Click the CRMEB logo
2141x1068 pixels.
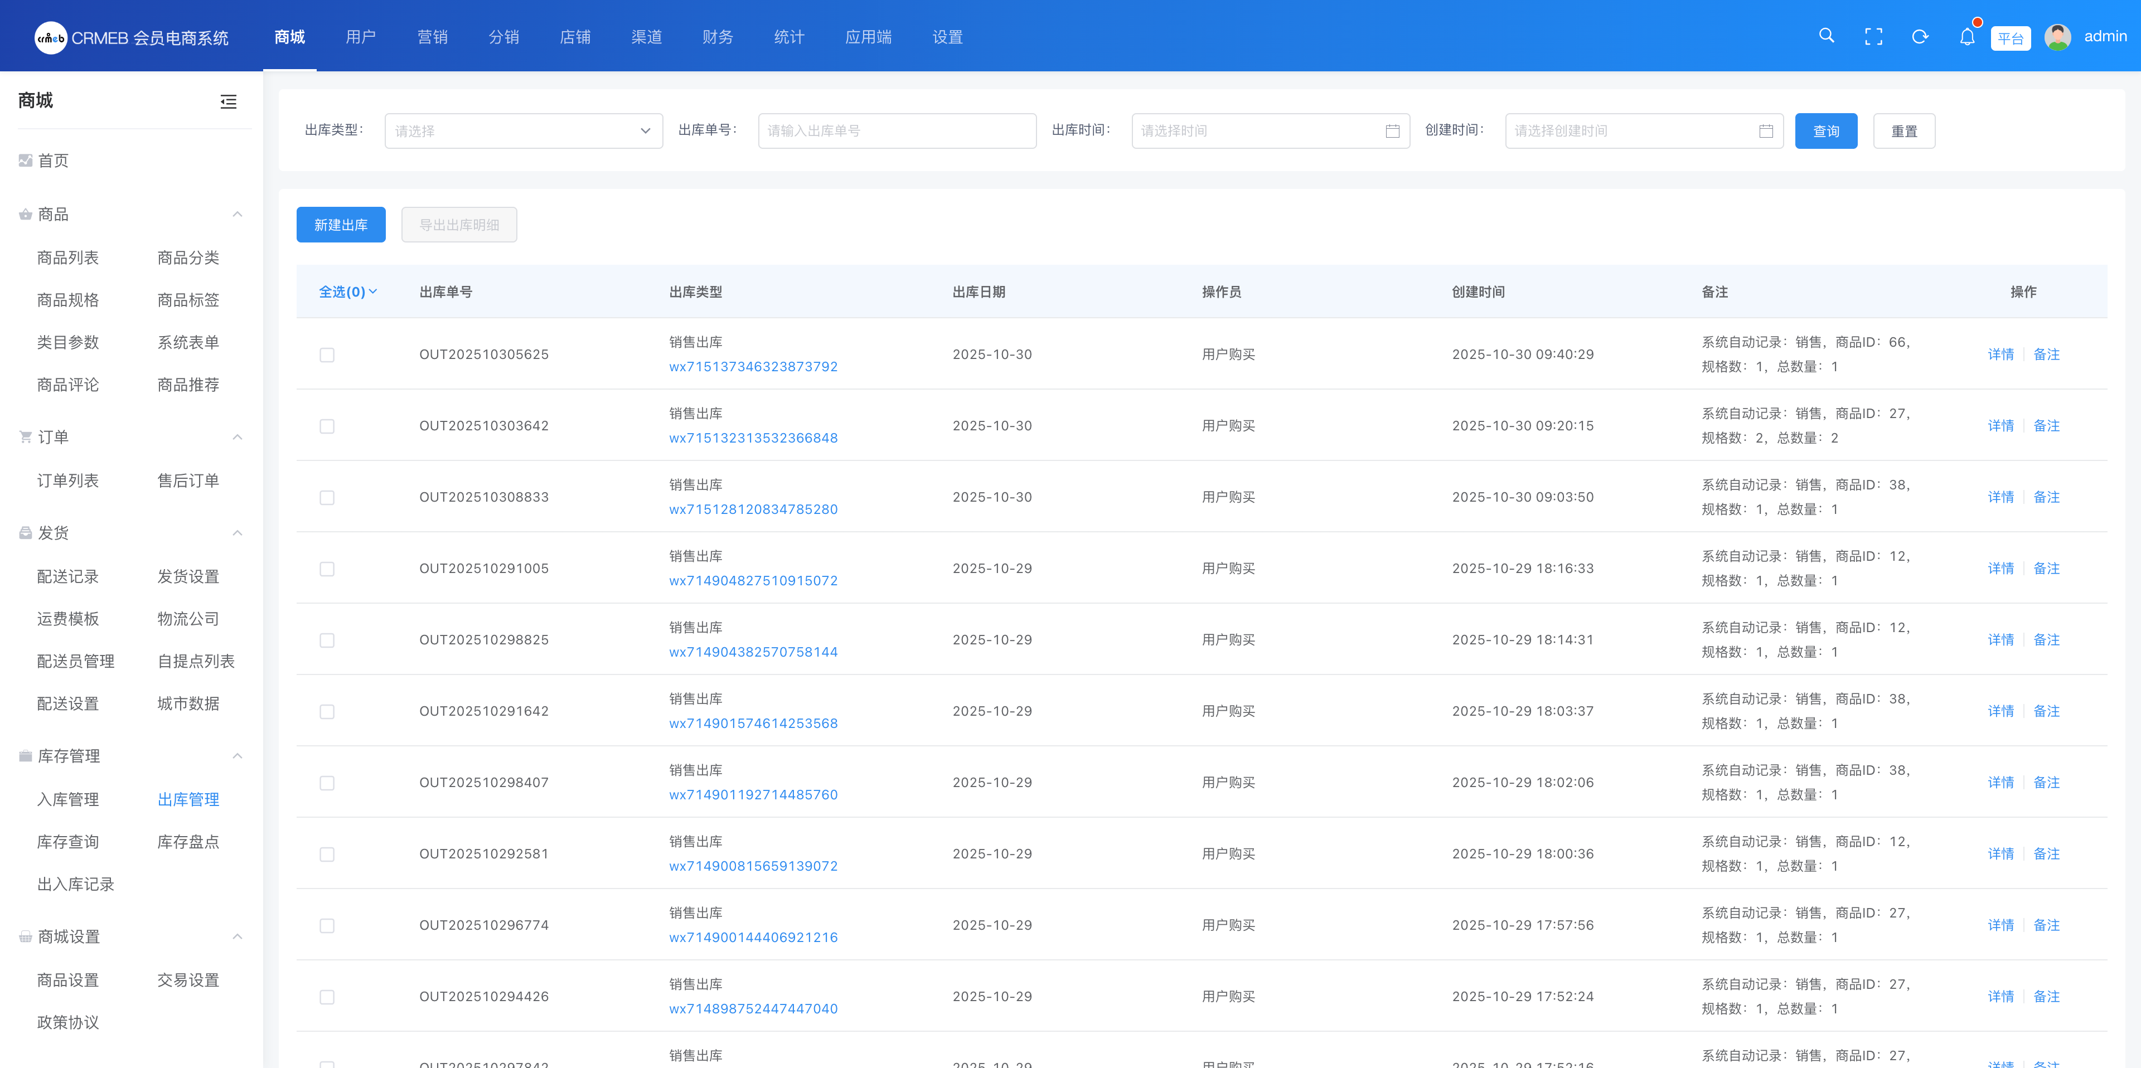(x=51, y=37)
